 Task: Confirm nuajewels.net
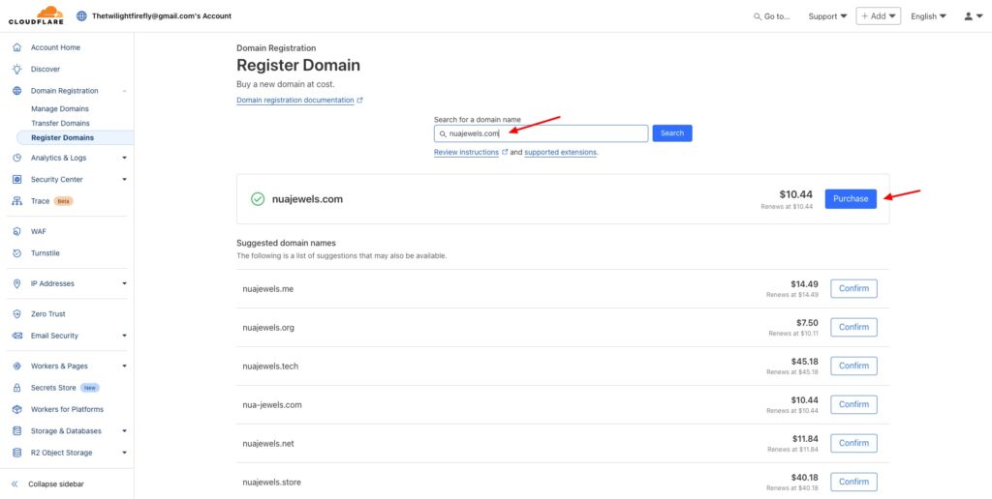pyautogui.click(x=853, y=443)
